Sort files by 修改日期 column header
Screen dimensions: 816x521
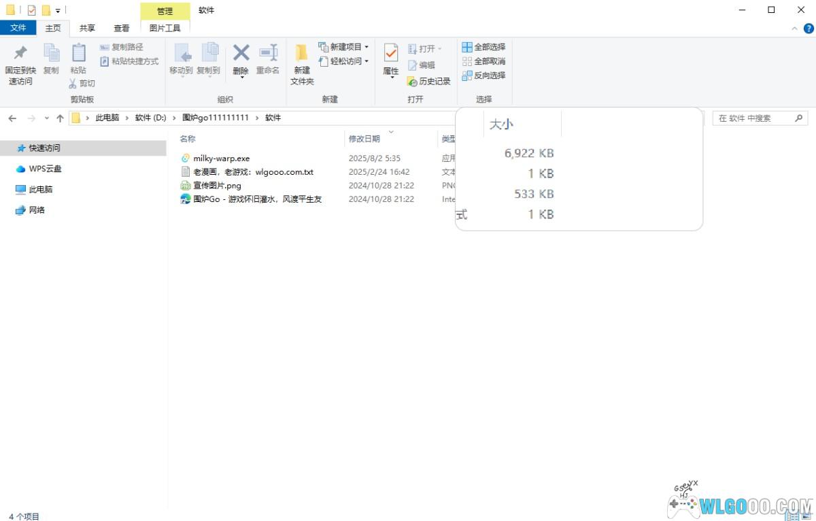(364, 139)
